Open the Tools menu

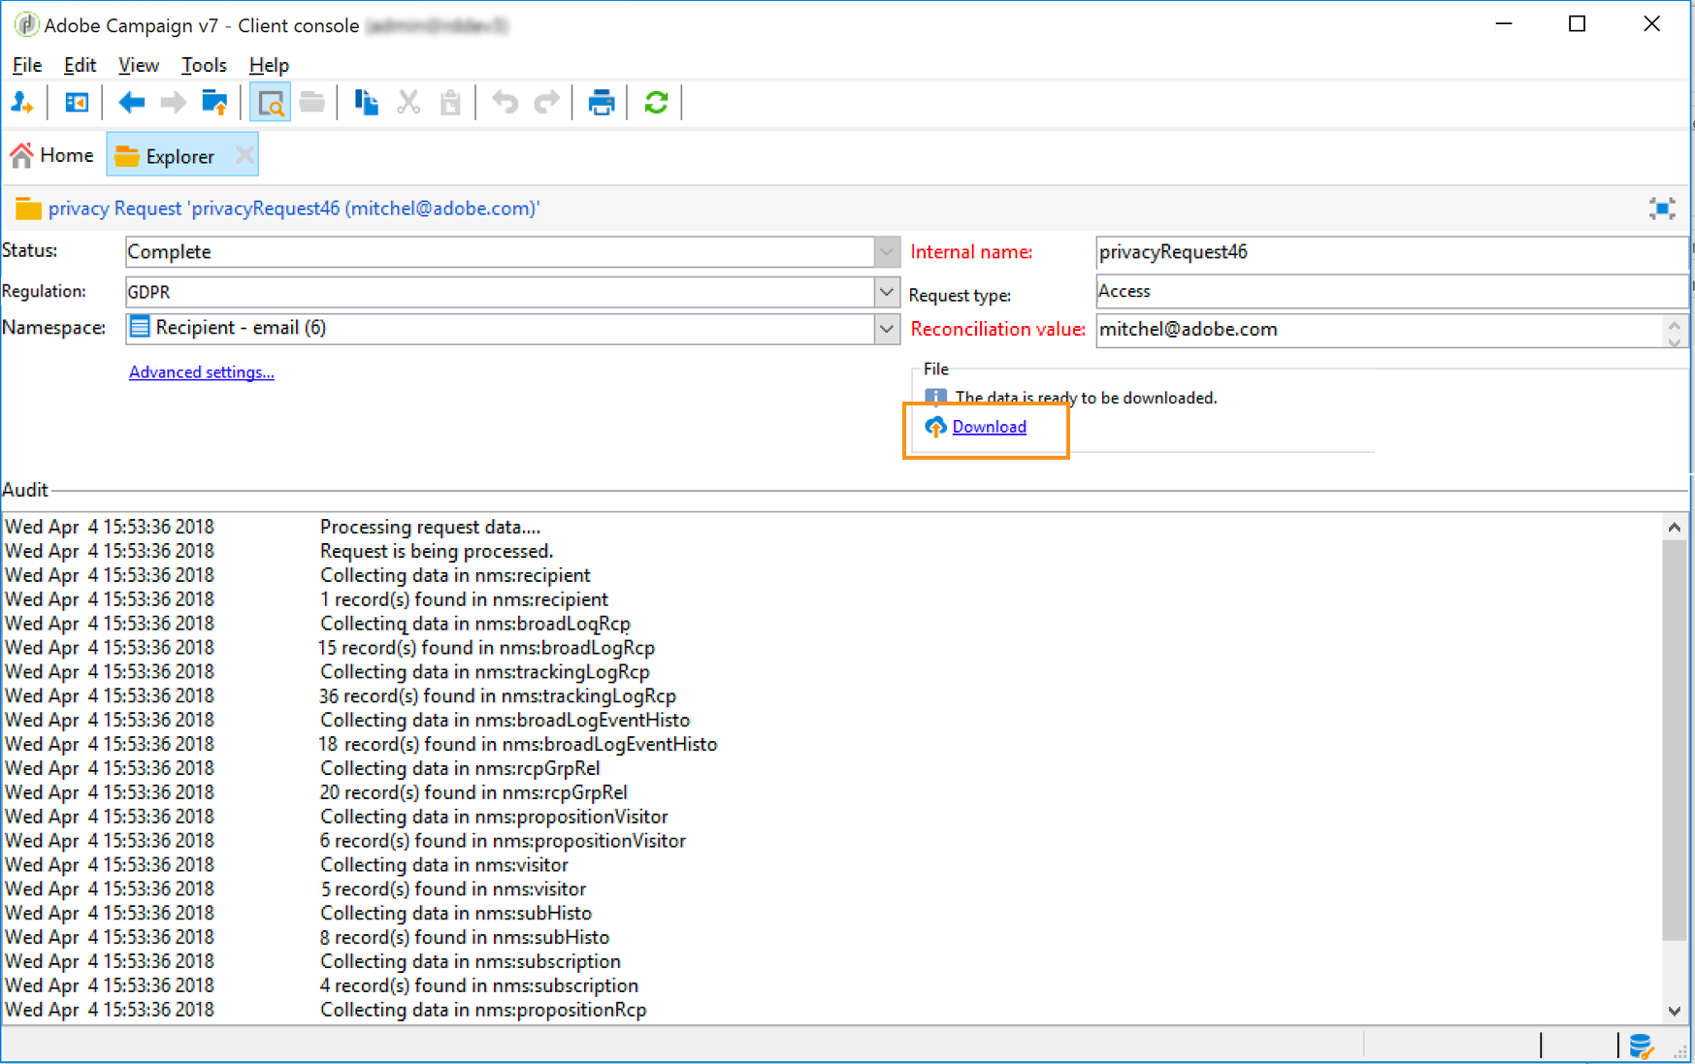[204, 65]
